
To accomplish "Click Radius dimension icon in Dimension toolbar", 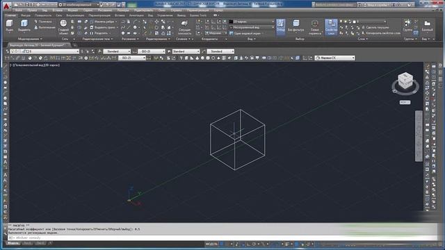I will pos(30,58).
